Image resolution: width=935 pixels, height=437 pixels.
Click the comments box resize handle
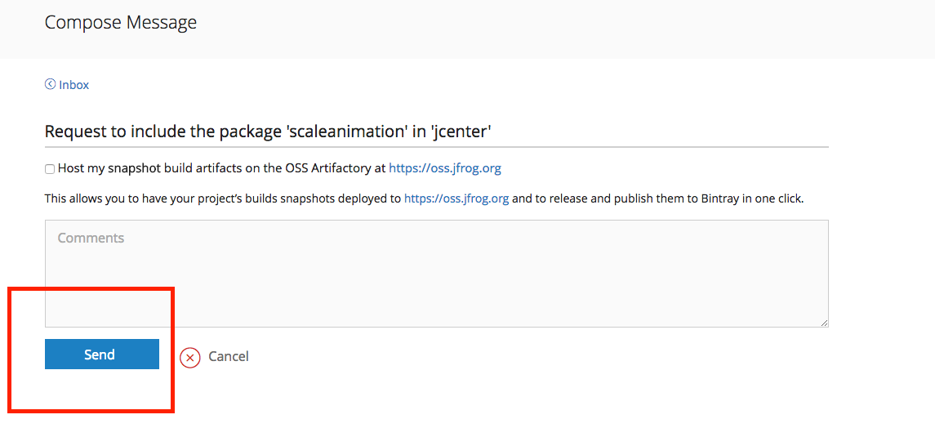coord(823,323)
